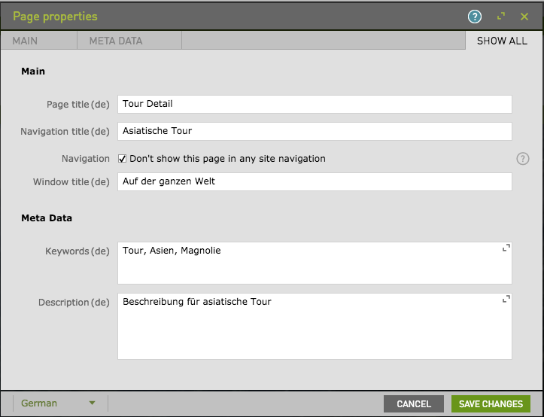Click the Window title text field
This screenshot has height=417, width=544.
pyautogui.click(x=315, y=181)
